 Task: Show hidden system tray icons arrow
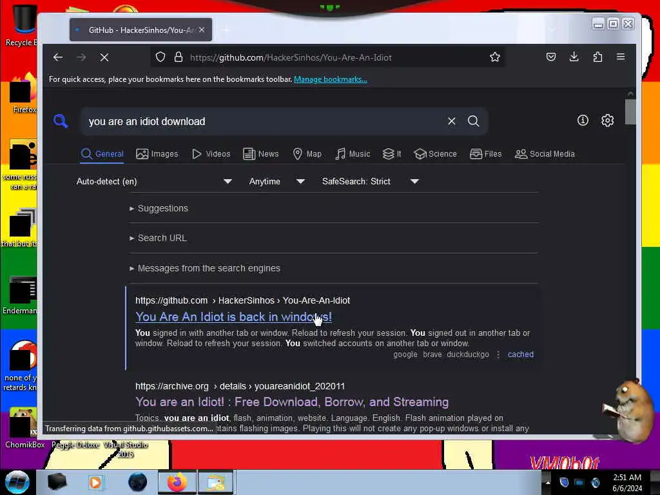[x=548, y=482]
